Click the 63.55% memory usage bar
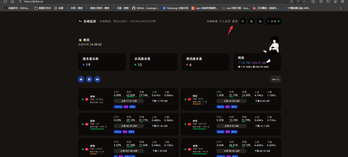Image resolution: width=348 pixels, height=157 pixels. (x=132, y=97)
